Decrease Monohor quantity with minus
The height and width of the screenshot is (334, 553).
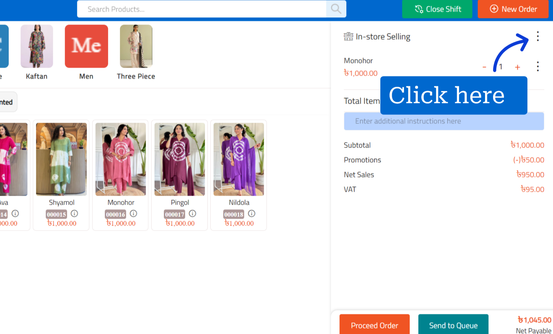pyautogui.click(x=484, y=67)
